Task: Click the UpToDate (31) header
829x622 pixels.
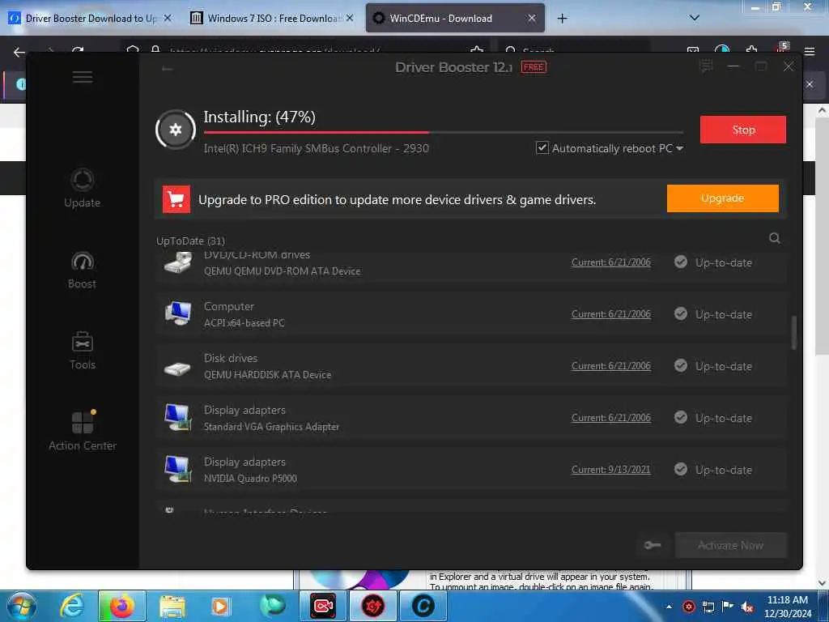Action: click(x=190, y=241)
